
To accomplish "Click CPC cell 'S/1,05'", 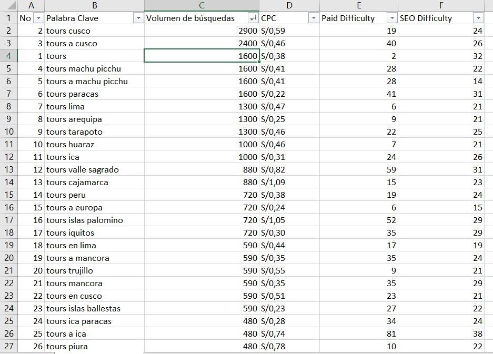I will tap(289, 220).
